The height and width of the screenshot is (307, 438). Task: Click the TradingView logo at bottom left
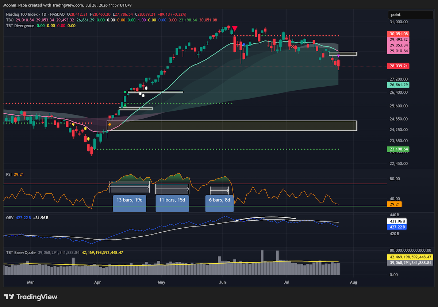tap(31, 297)
